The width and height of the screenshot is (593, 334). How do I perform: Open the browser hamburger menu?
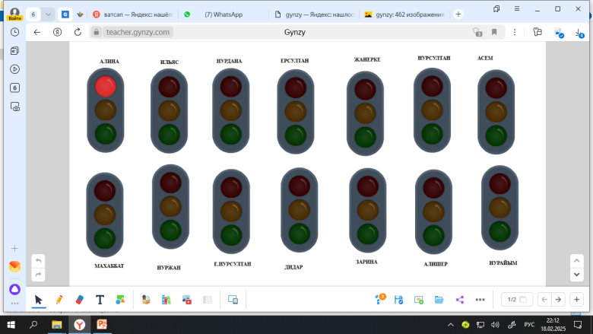517,8
